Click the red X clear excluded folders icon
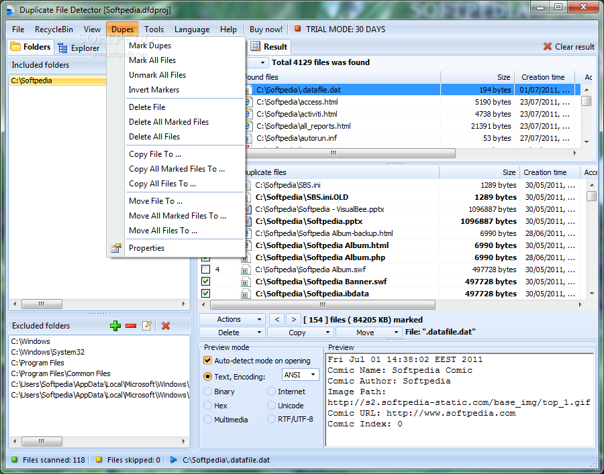Screen dimensions: 604x474 (x=166, y=326)
